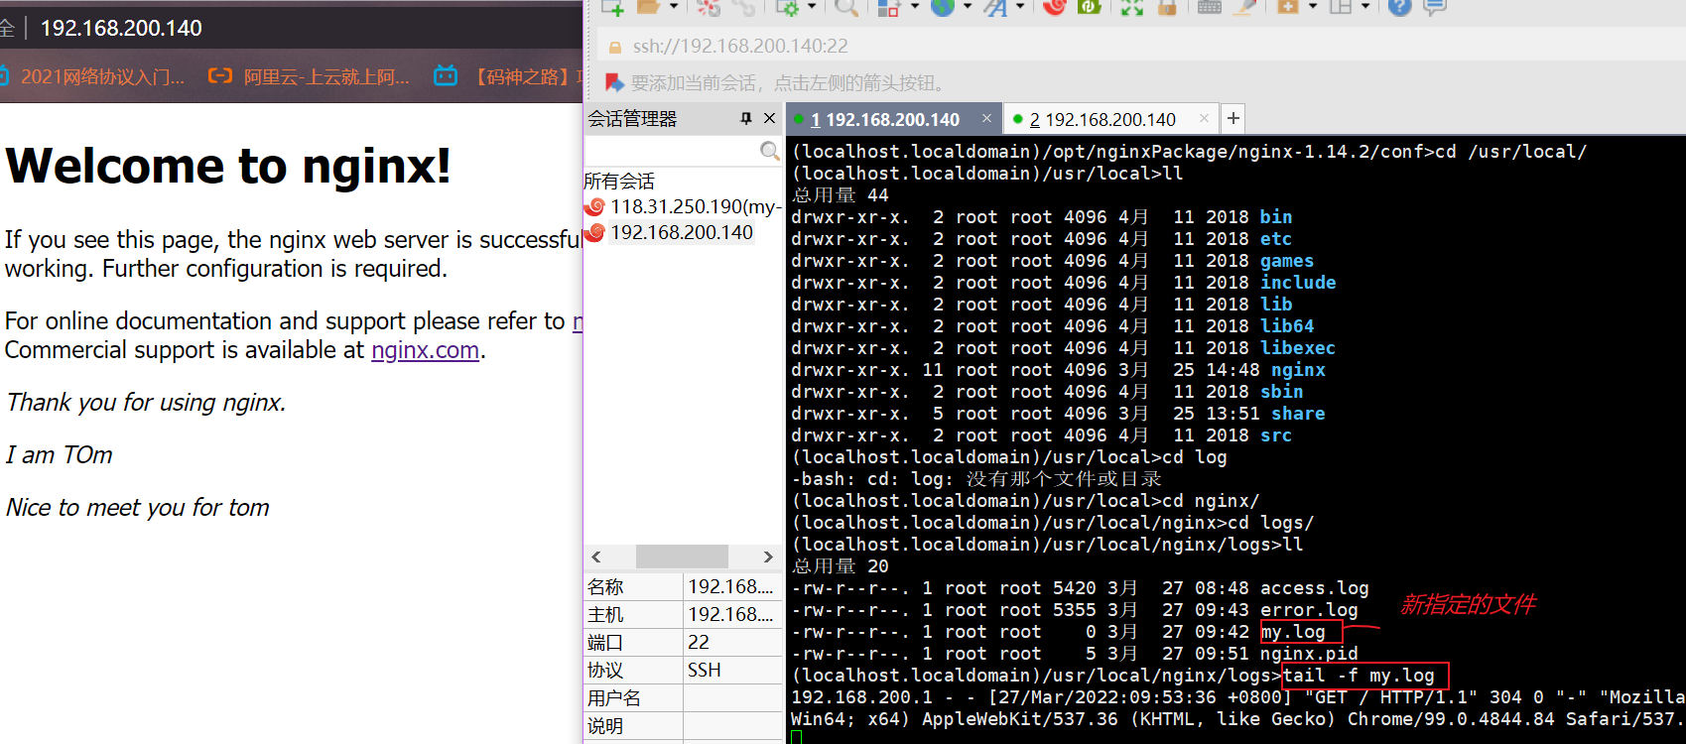Close the session manager panel
The image size is (1686, 744).
pyautogui.click(x=769, y=119)
